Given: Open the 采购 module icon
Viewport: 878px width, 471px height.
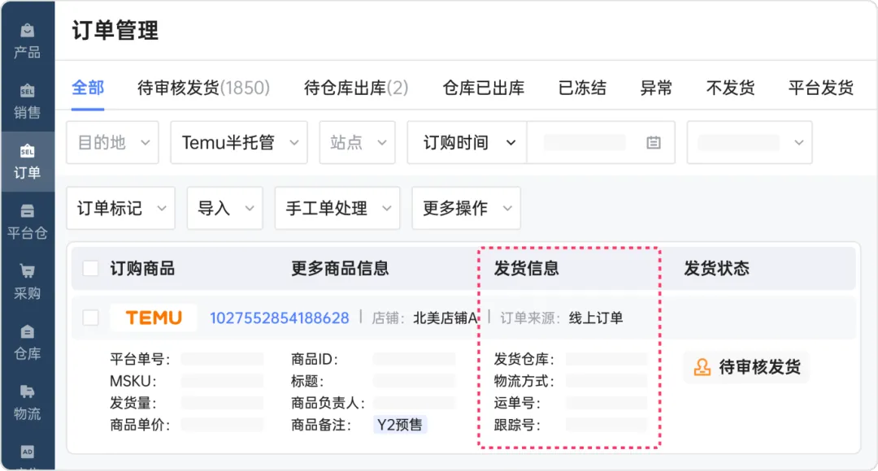Looking at the screenshot, I should pos(28,282).
